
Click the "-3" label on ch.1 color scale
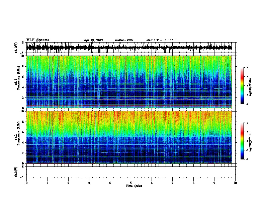click(247, 67)
